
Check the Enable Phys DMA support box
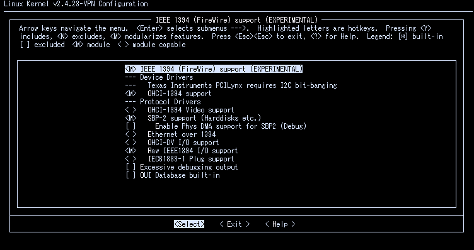tap(130, 126)
